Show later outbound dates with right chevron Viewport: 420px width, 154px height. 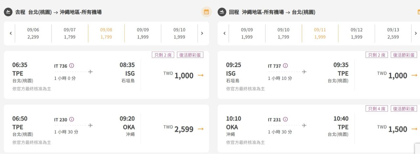pos(202,33)
